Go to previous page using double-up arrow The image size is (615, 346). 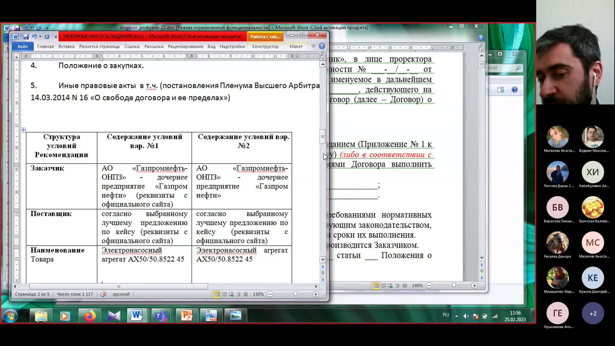(323, 267)
